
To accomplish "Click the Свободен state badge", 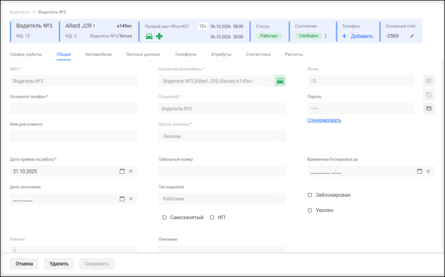I will [x=309, y=36].
